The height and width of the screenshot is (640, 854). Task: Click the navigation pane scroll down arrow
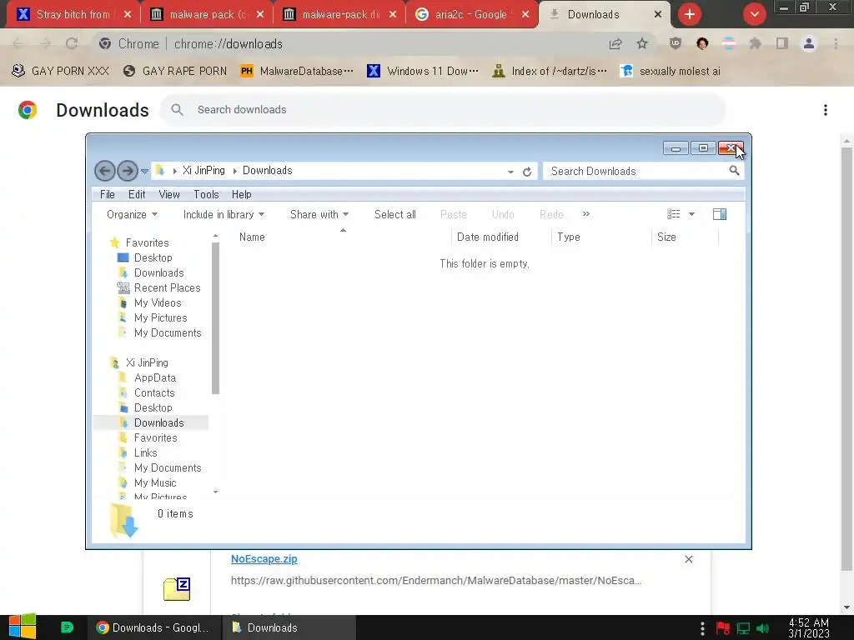(215, 492)
